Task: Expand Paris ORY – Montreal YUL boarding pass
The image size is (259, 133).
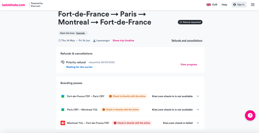Action: click(x=198, y=110)
